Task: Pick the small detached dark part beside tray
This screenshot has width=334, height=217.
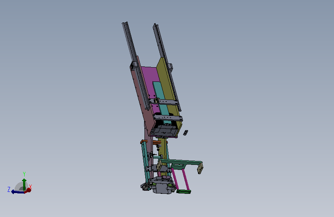Action: (x=186, y=133)
